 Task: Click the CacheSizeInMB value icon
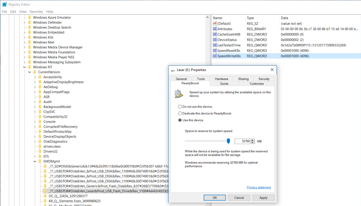pyautogui.click(x=215, y=34)
